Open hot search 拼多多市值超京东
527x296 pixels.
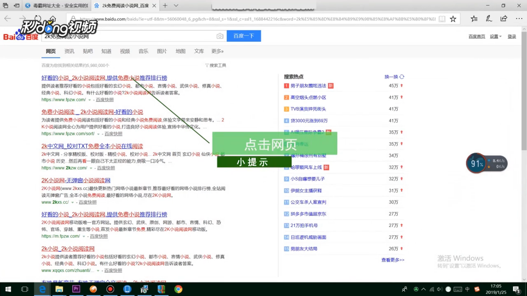click(308, 214)
